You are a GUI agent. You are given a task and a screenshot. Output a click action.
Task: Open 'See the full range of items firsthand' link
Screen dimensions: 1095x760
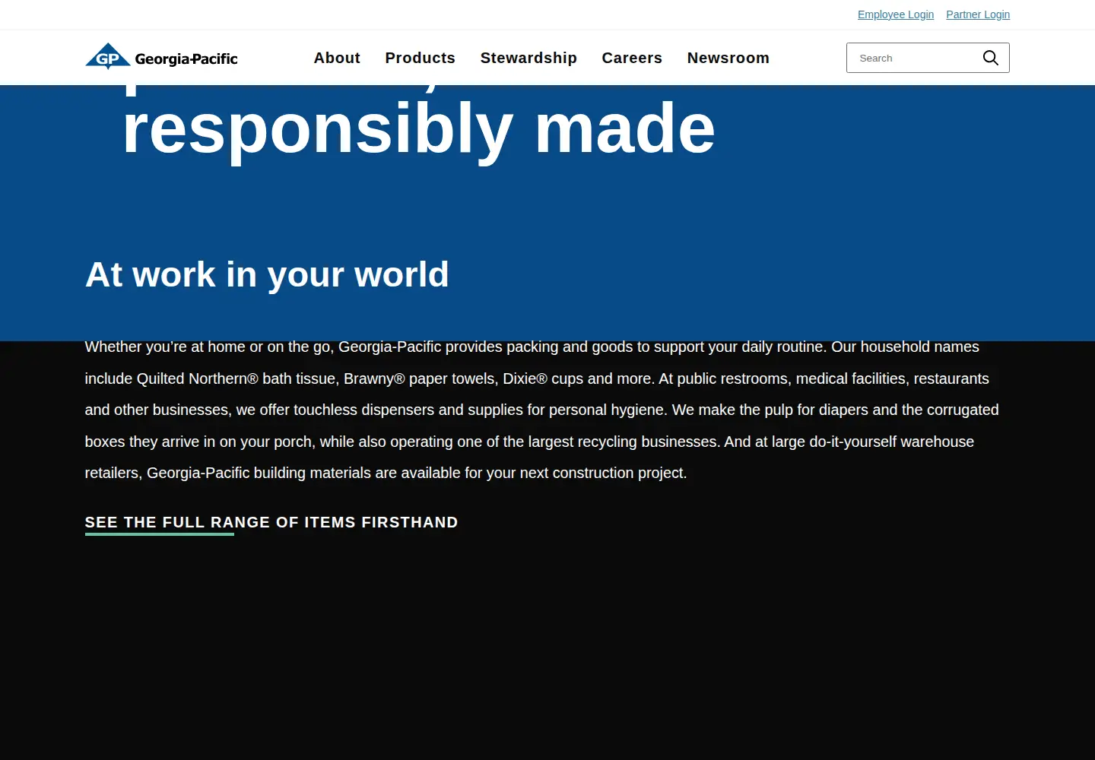[x=271, y=522]
